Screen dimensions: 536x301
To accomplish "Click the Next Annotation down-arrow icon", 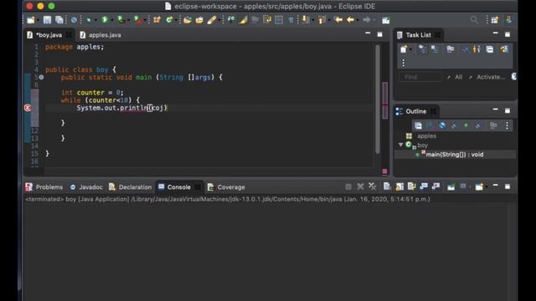I will (x=305, y=20).
